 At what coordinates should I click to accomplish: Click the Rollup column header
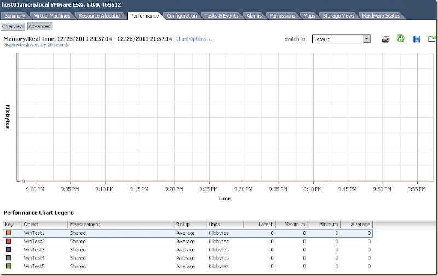coord(190,225)
